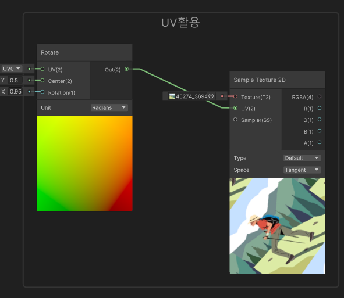Click the A(1) output port

[x=320, y=142]
